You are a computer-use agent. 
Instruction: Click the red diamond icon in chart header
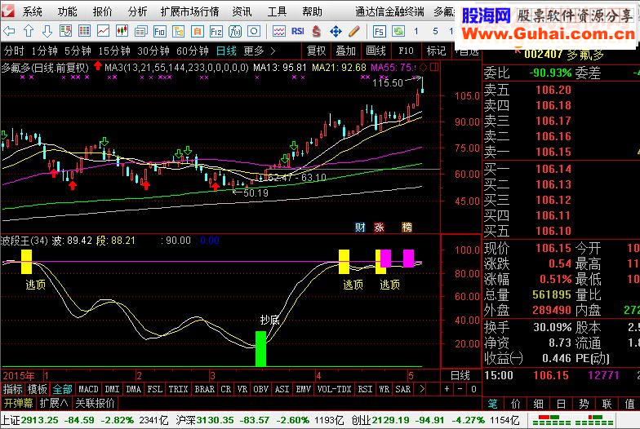[423, 67]
